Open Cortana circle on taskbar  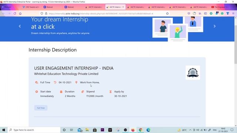64,130
